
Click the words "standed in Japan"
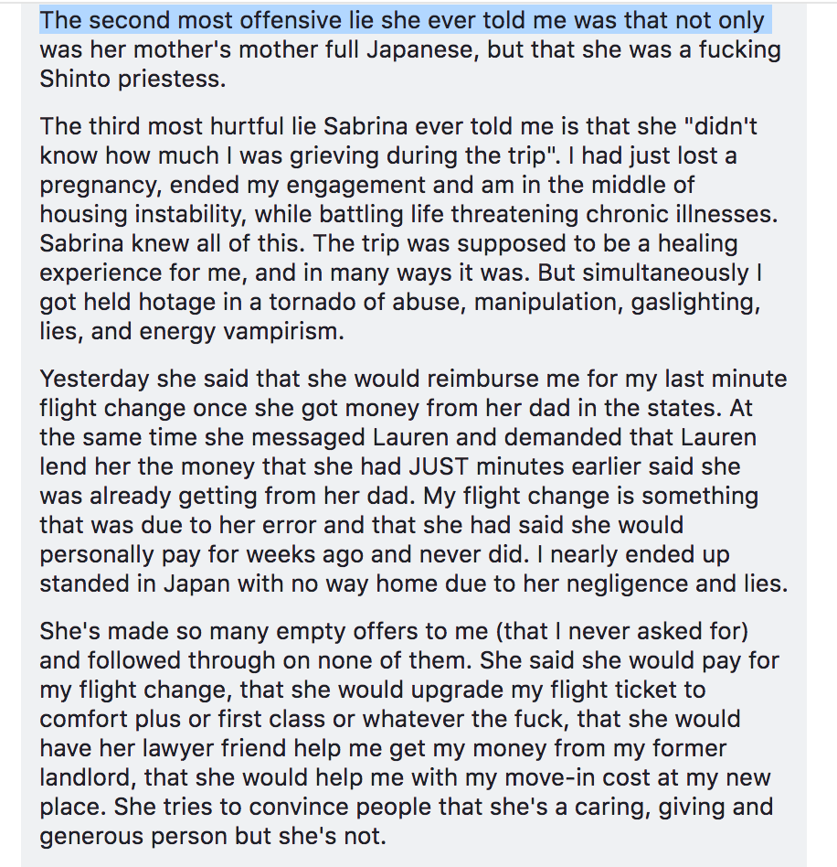(x=145, y=583)
